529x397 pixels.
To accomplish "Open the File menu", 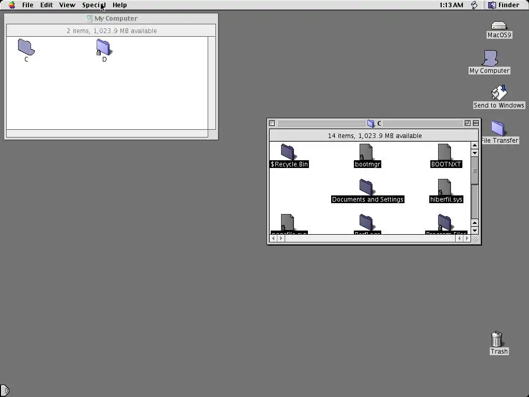I will [x=28, y=5].
